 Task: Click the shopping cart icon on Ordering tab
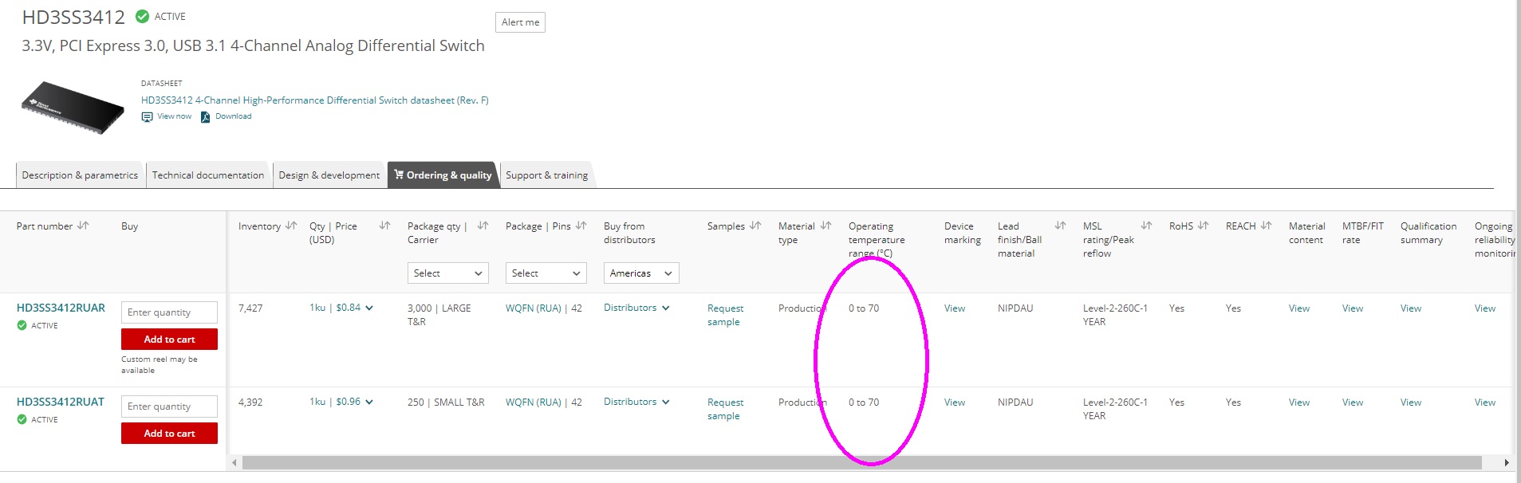(399, 175)
